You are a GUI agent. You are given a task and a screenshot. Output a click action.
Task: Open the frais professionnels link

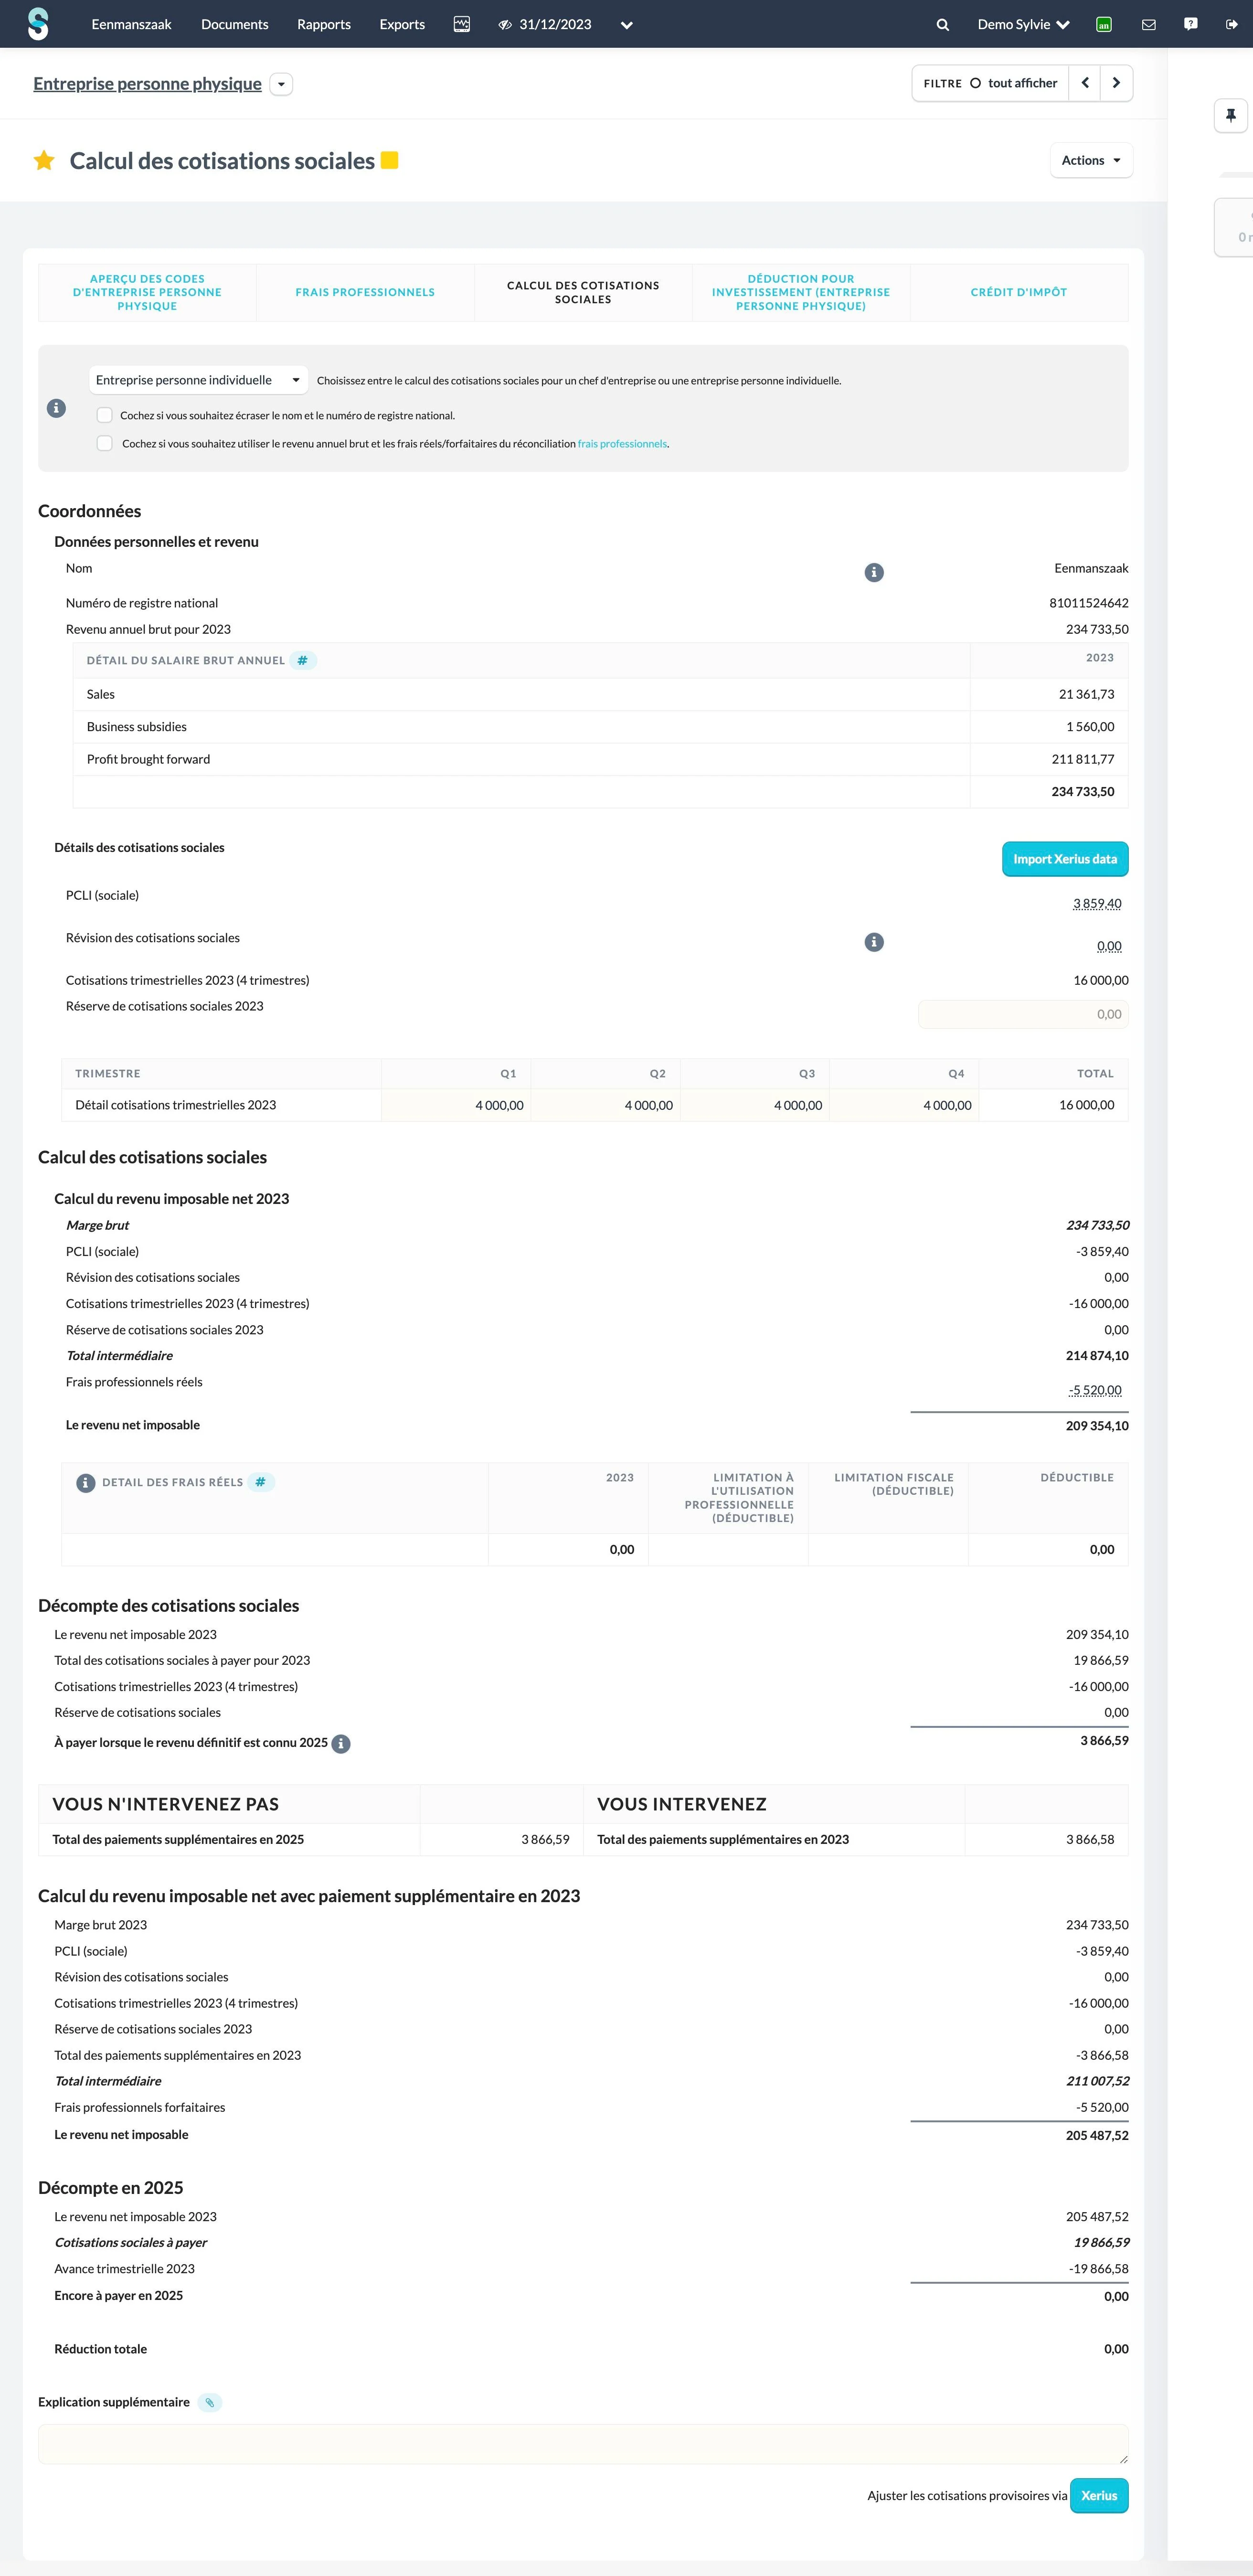[622, 444]
